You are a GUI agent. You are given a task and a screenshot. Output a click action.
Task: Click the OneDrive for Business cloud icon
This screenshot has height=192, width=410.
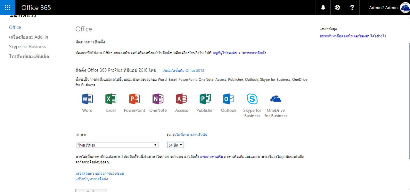coord(276,99)
